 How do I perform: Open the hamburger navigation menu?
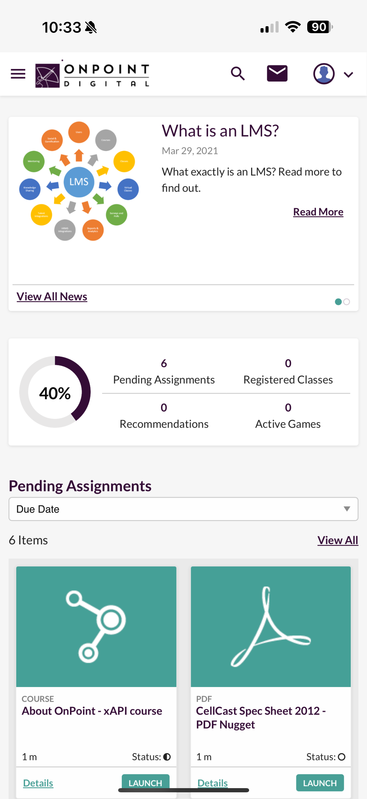pyautogui.click(x=18, y=74)
